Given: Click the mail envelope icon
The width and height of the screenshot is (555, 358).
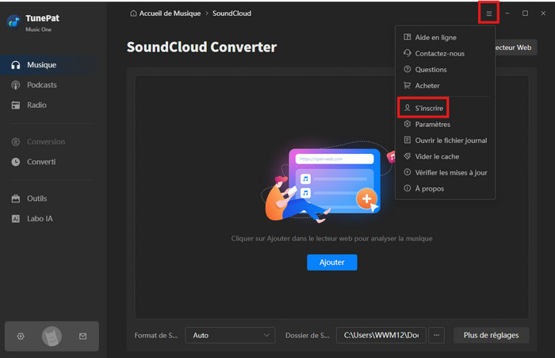Looking at the screenshot, I should point(82,336).
